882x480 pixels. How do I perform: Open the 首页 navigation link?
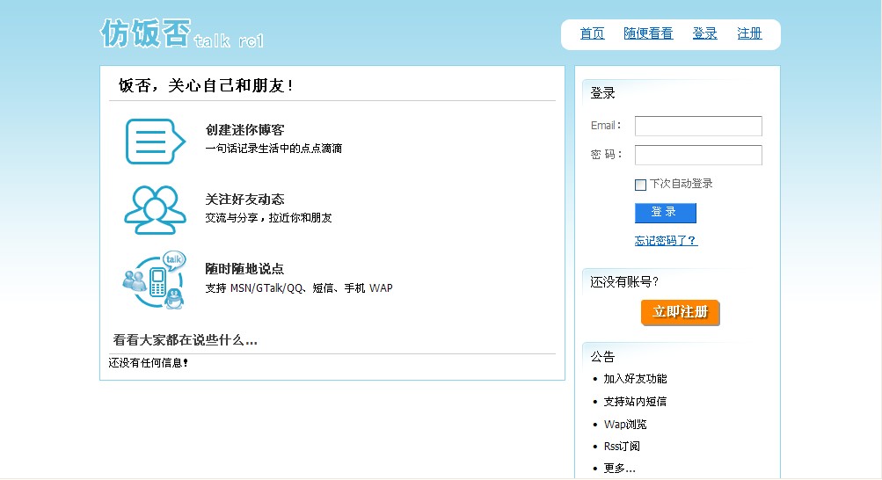(x=593, y=33)
